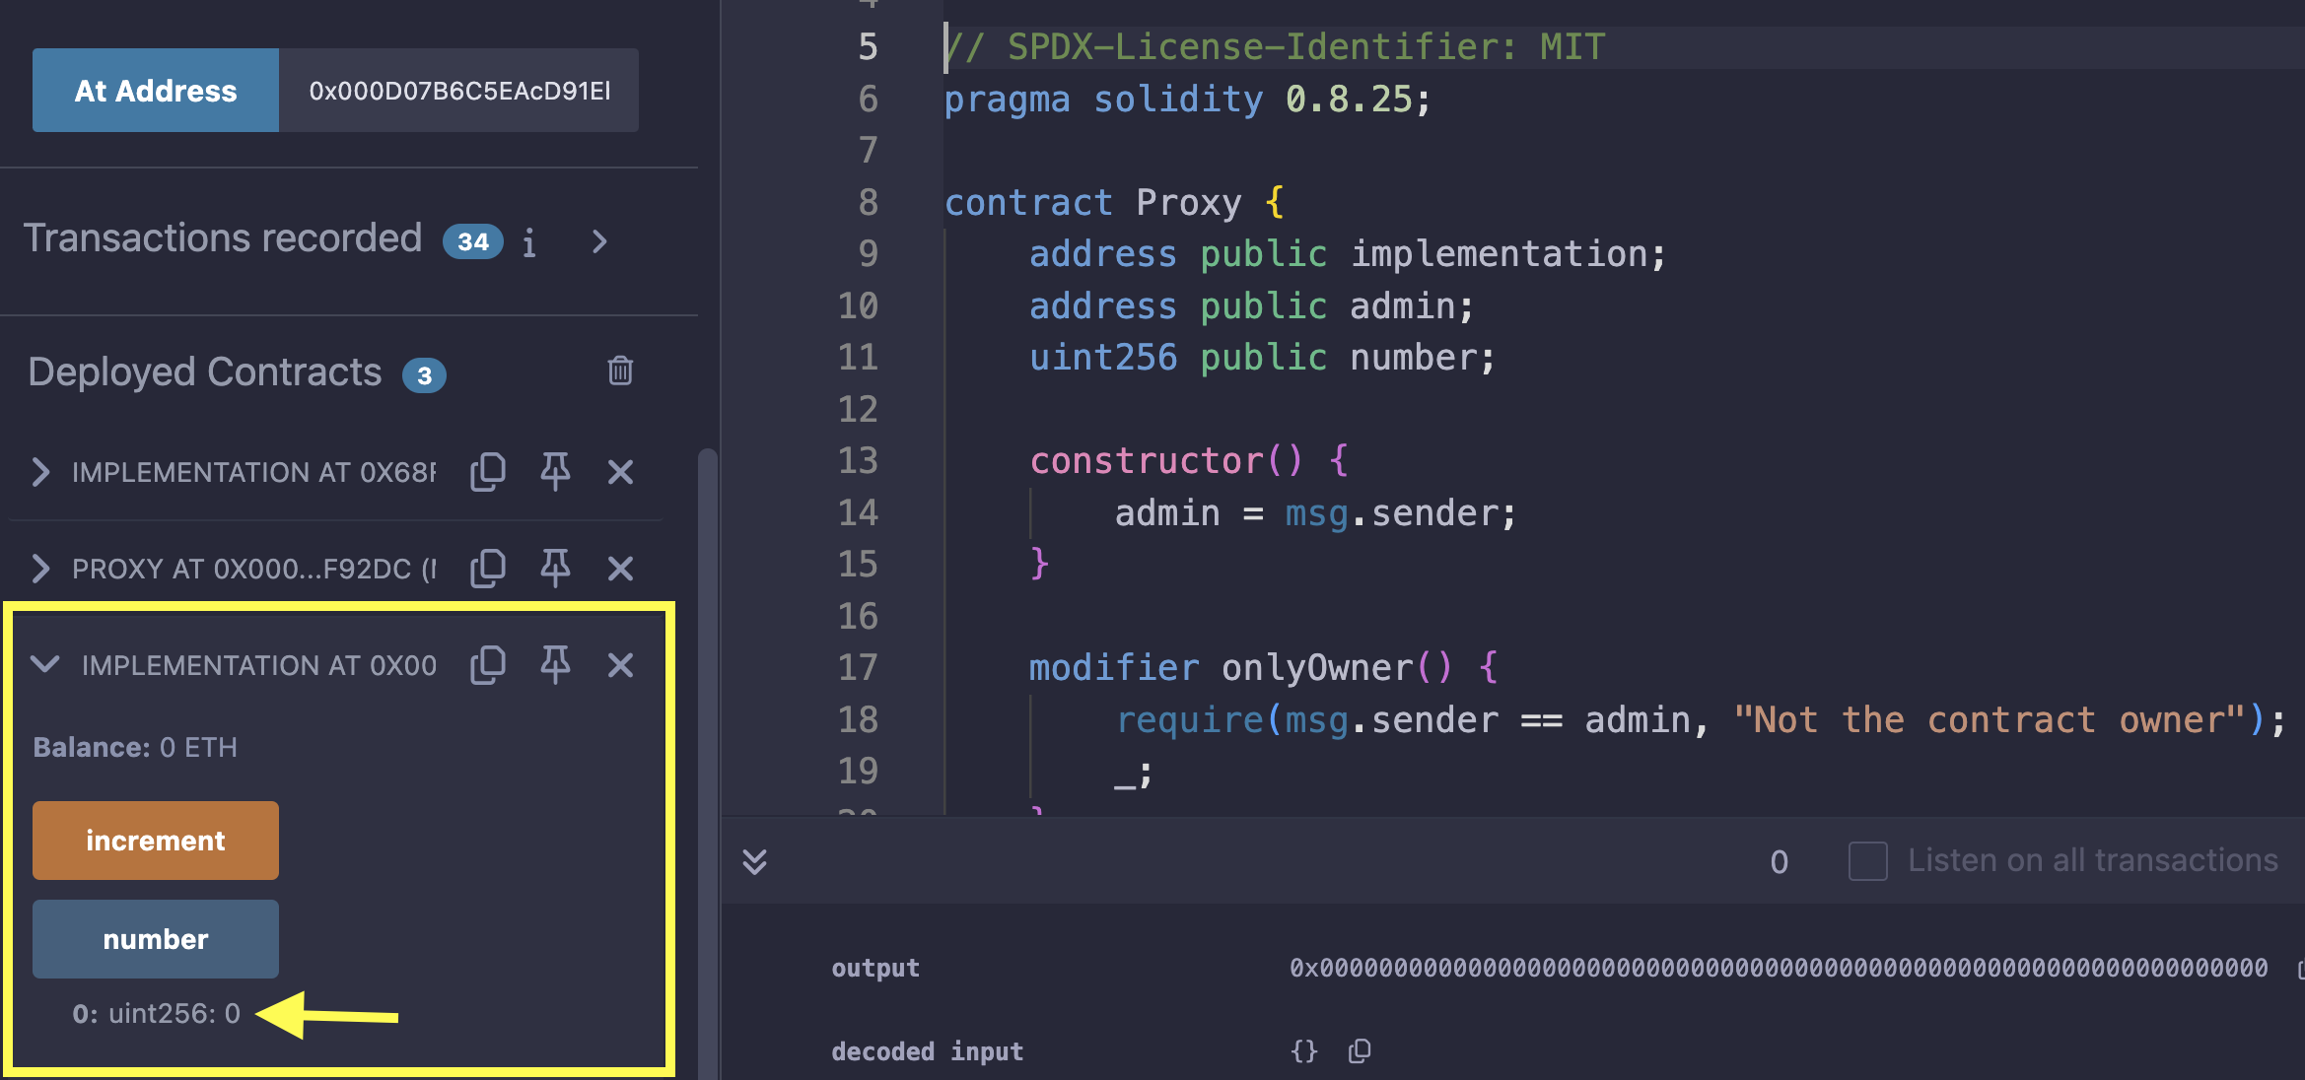Expand Implementation at 0x68F contract

coord(40,472)
